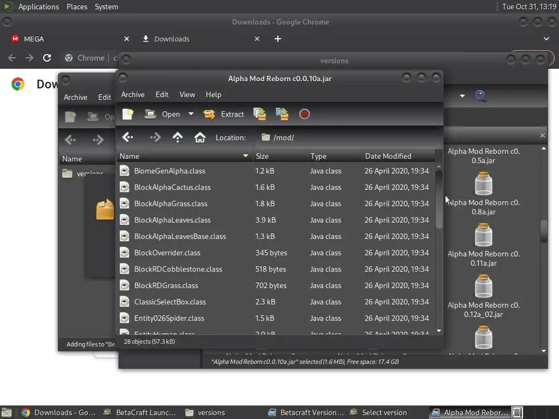Select BlockRDGrass.class file
This screenshot has height=419, width=559.
276,286
